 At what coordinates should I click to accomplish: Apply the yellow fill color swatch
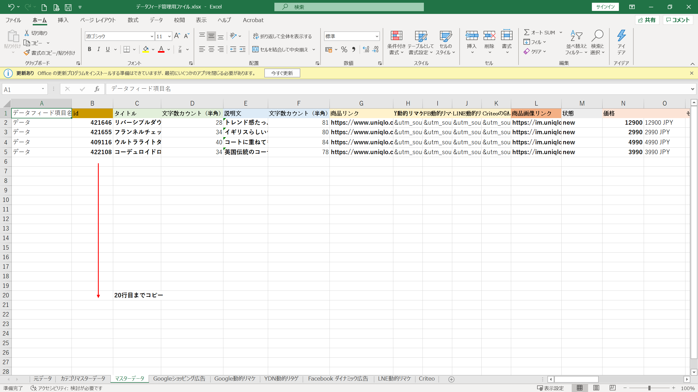[146, 49]
